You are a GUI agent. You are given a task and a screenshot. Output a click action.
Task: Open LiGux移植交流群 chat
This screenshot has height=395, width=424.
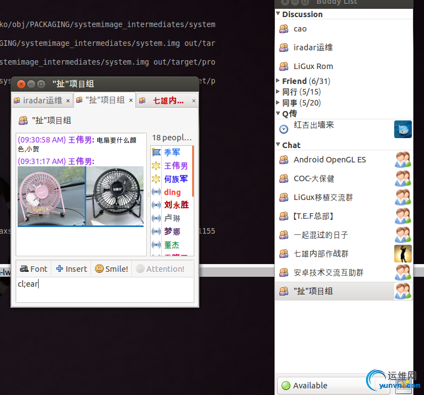click(x=344, y=198)
